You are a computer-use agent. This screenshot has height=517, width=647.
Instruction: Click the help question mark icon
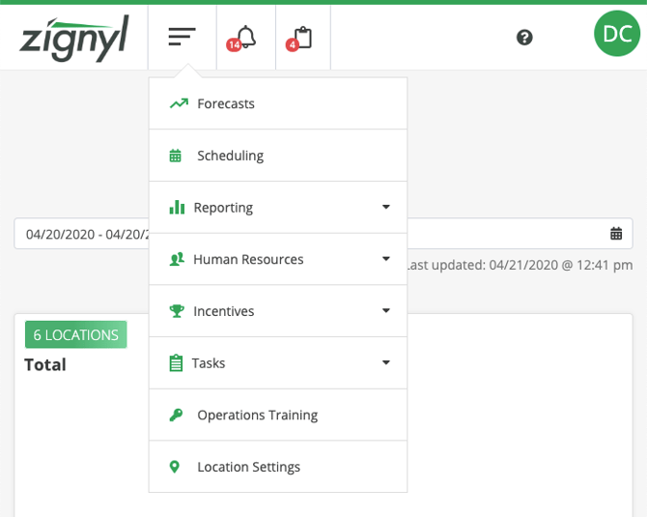(524, 37)
